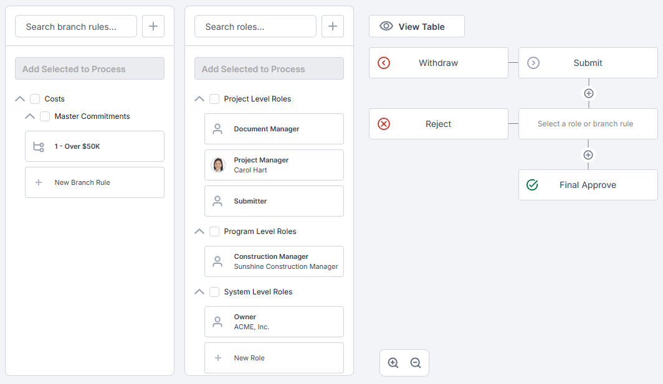The image size is (663, 384).
Task: Collapse the Program Level Roles section
Action: [x=199, y=232]
